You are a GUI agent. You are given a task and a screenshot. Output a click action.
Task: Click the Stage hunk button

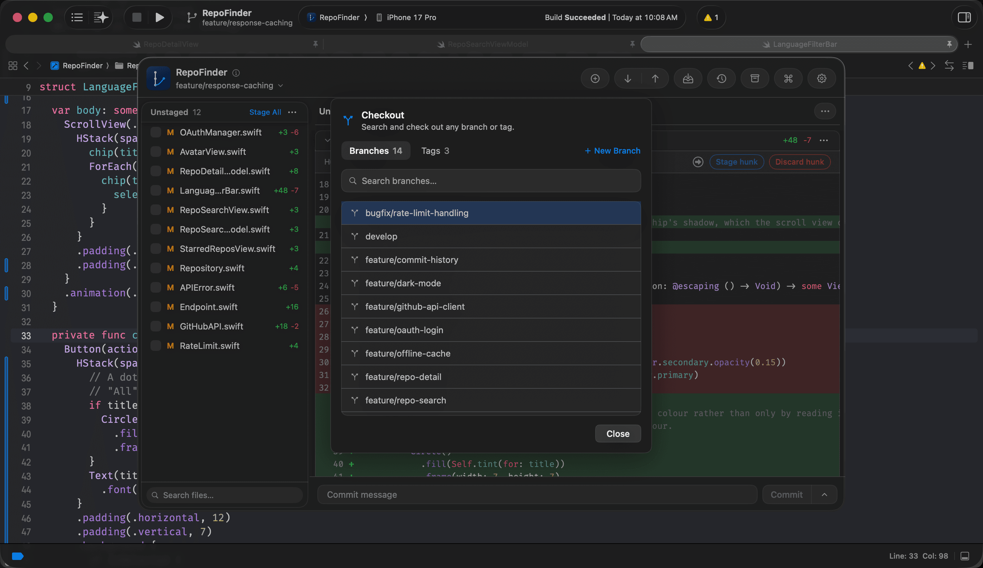click(736, 162)
